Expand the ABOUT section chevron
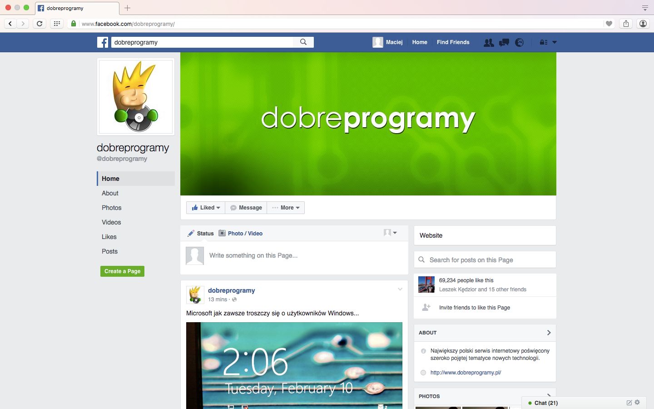Viewport: 654px width, 409px height. click(549, 333)
